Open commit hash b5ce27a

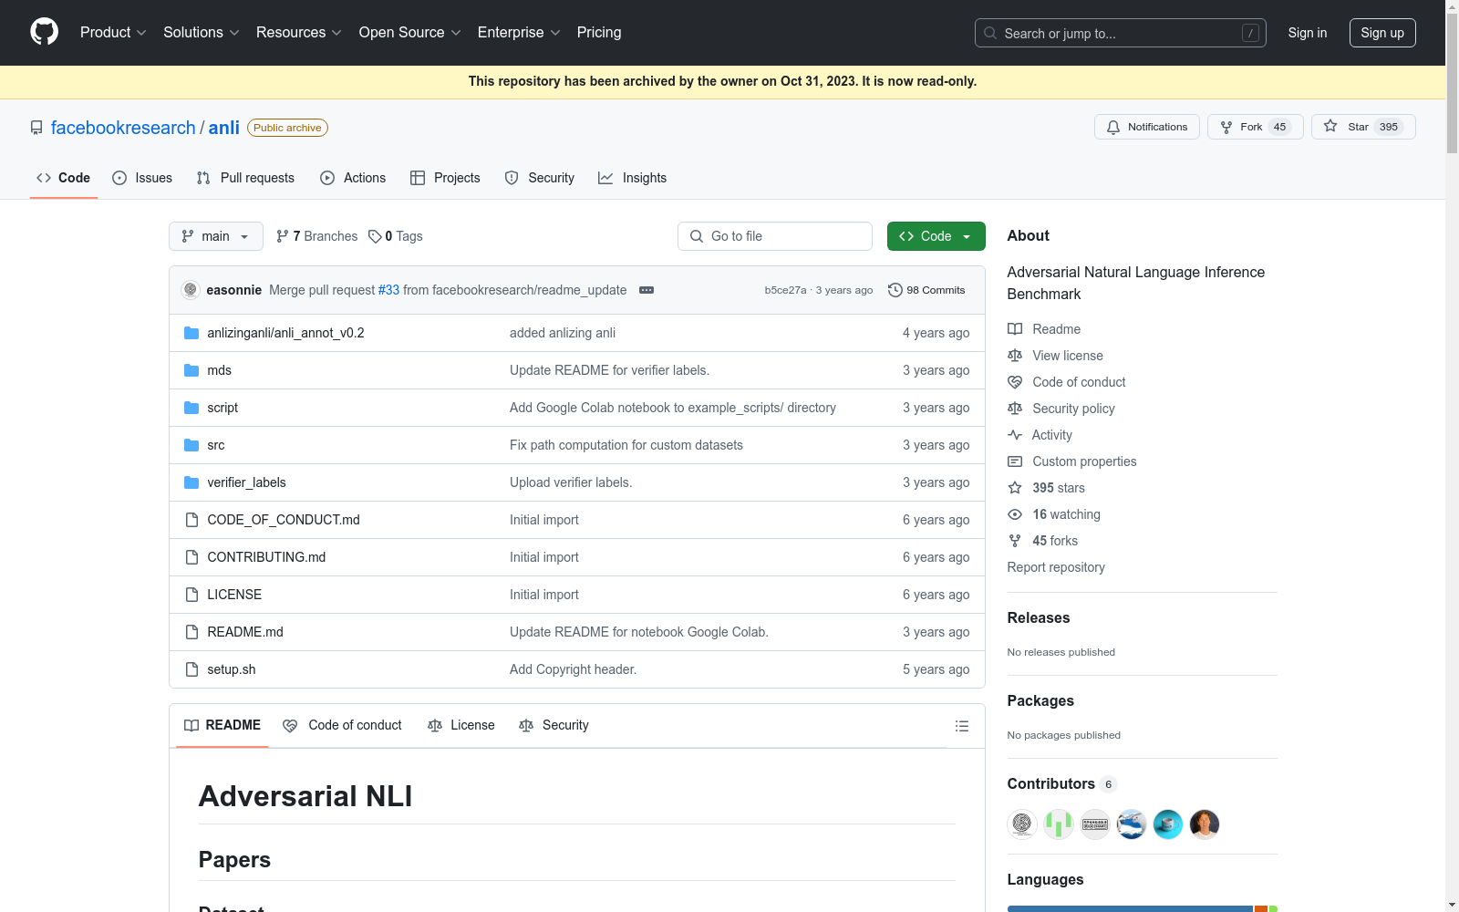tap(785, 290)
